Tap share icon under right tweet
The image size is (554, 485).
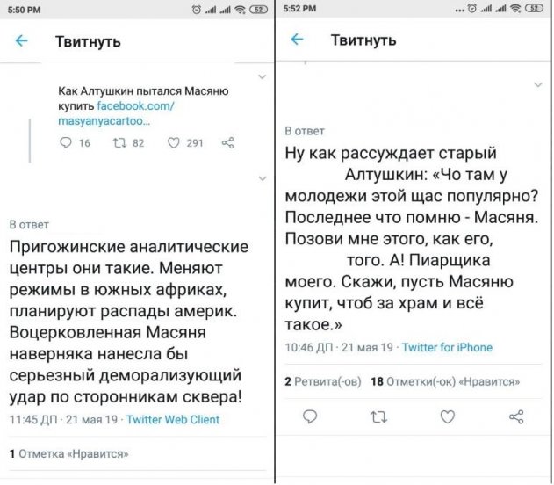click(x=516, y=416)
